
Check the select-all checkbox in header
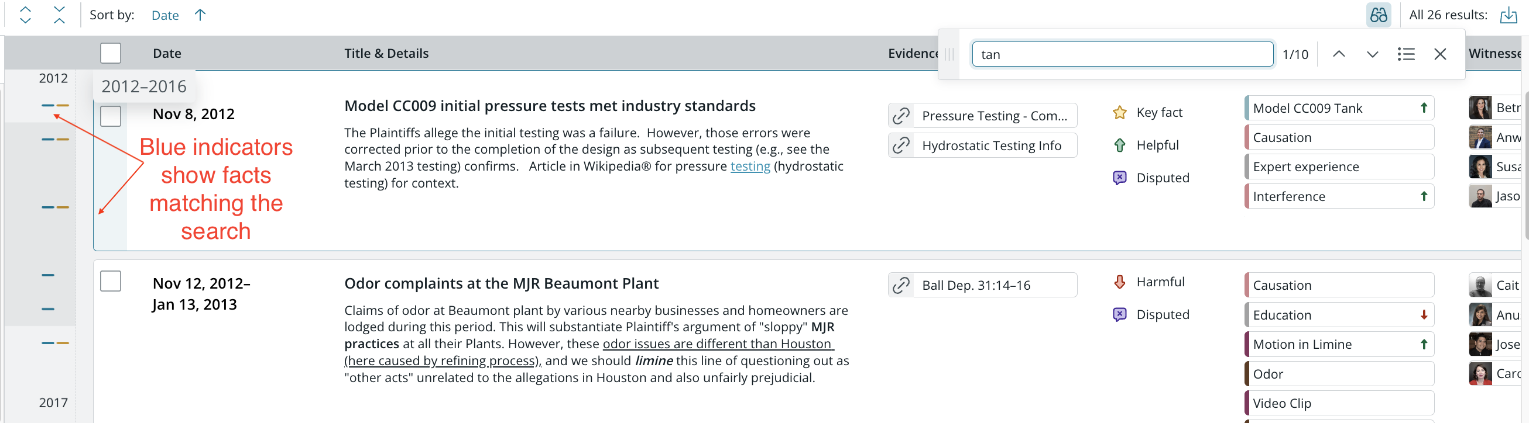coord(111,53)
